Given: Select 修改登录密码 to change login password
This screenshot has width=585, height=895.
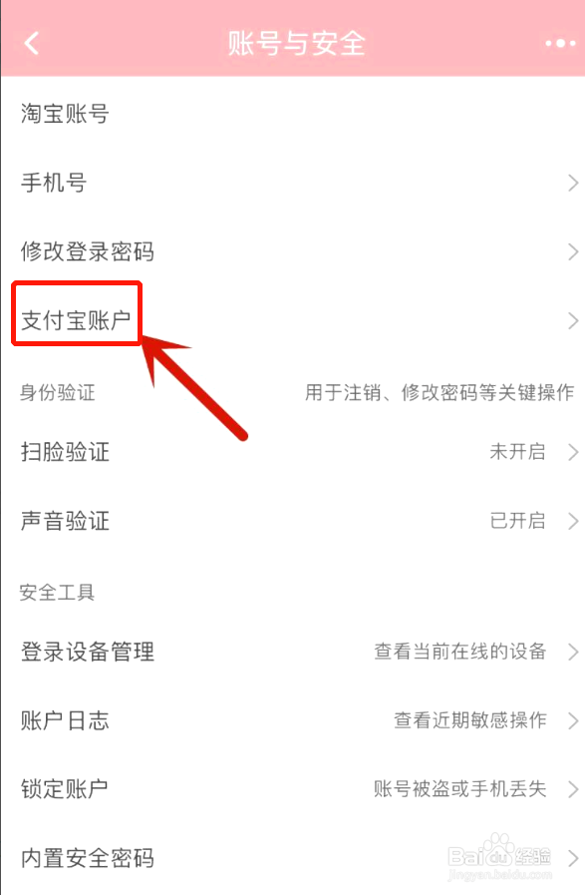Looking at the screenshot, I should coord(293,251).
